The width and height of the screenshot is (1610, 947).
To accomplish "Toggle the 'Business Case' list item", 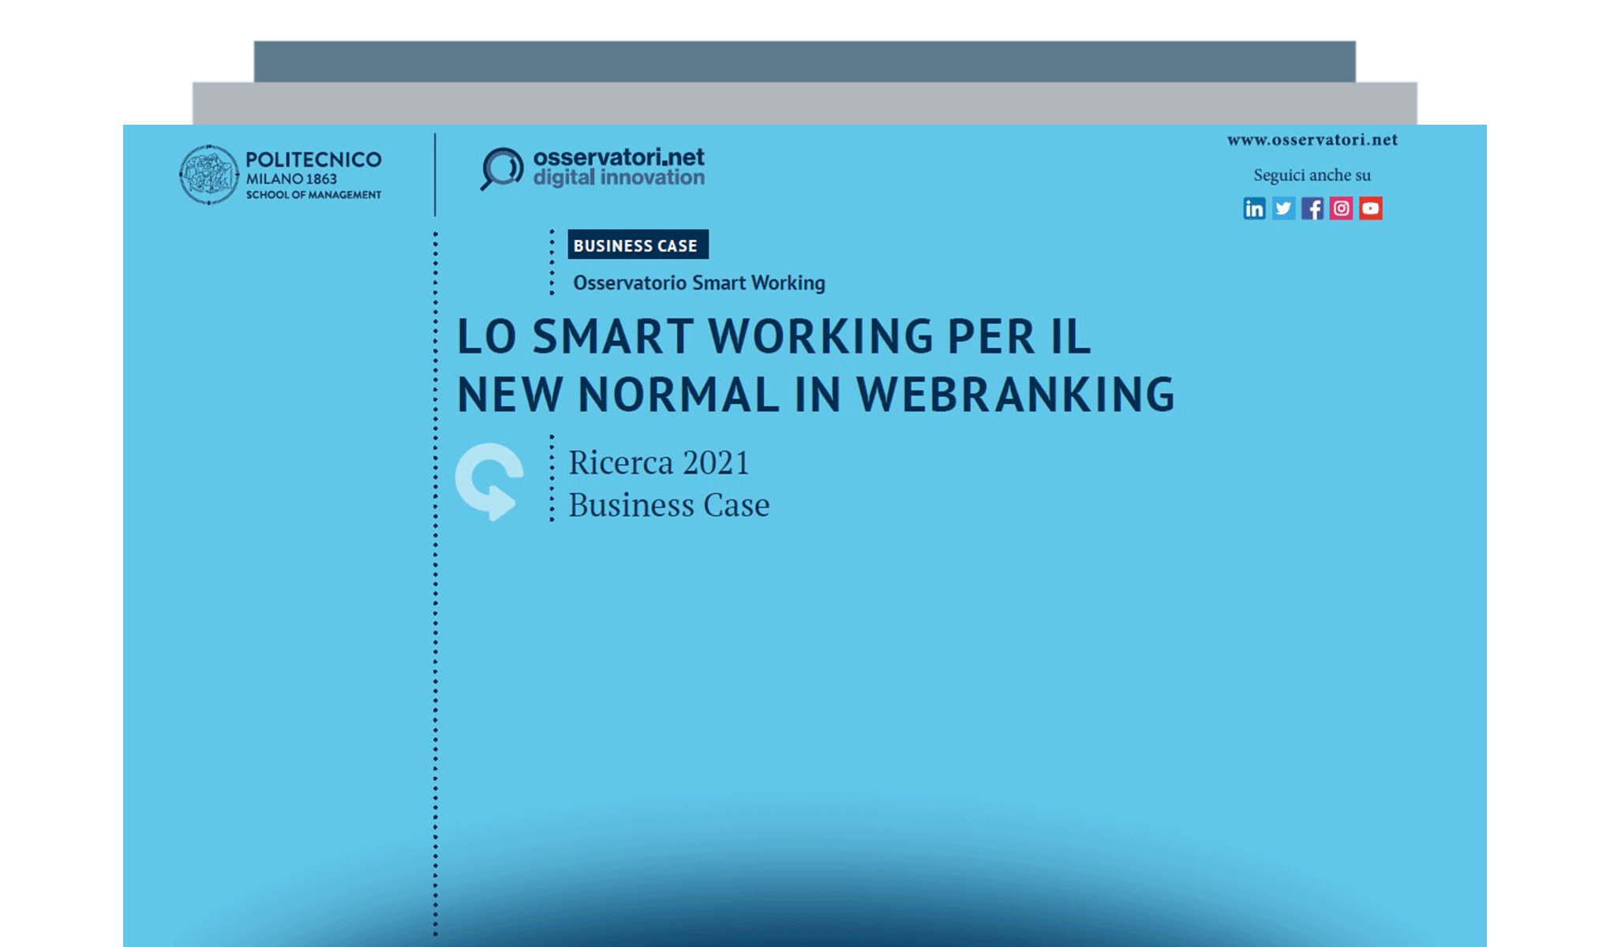I will (x=668, y=505).
